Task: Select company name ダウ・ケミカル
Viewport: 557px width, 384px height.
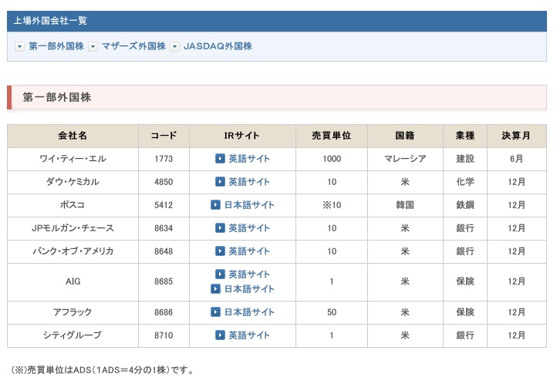Action: [x=73, y=182]
